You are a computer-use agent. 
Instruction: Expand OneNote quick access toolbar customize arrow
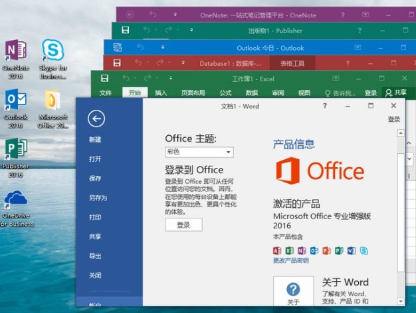click(175, 15)
